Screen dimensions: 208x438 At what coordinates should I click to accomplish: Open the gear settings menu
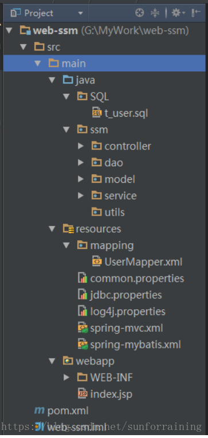click(x=178, y=13)
